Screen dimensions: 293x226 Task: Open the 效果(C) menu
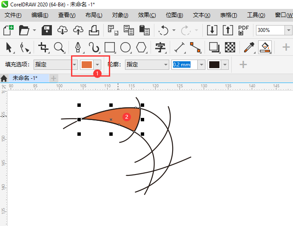(147, 15)
